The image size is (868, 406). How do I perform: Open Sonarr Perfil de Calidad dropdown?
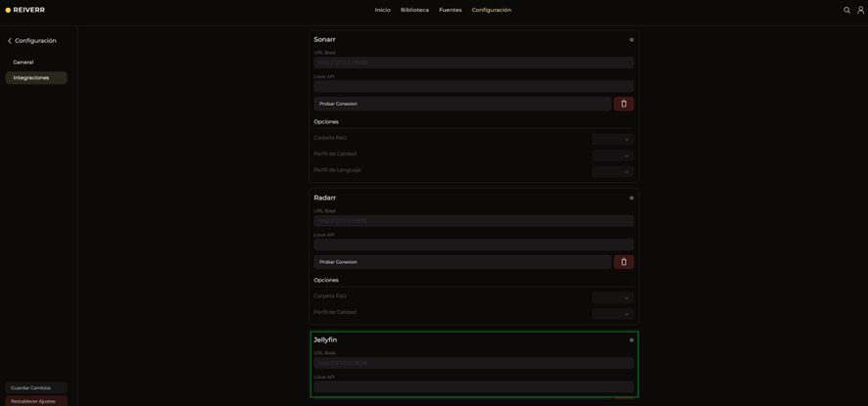(x=613, y=156)
